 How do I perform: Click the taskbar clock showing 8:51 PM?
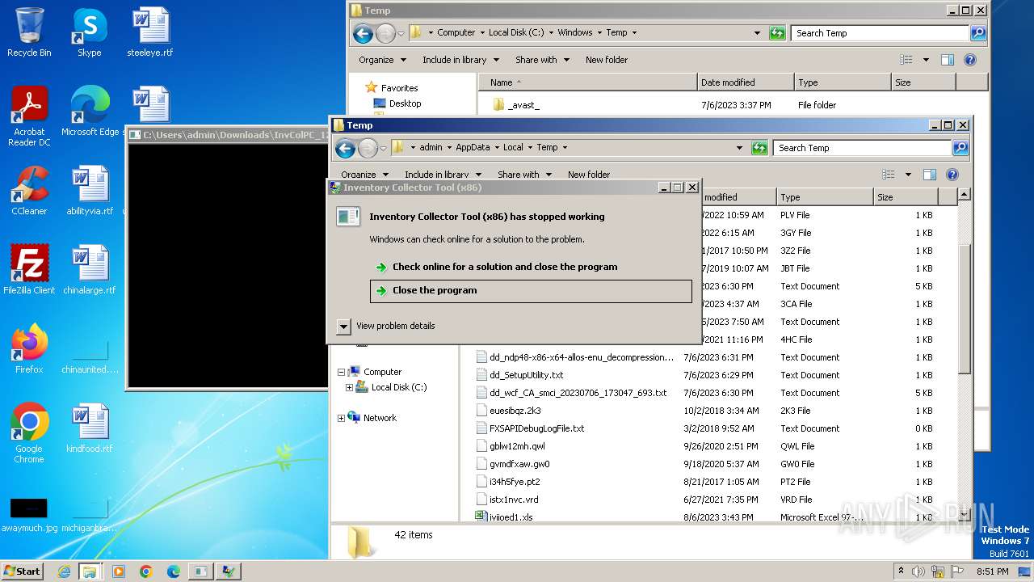pos(992,571)
